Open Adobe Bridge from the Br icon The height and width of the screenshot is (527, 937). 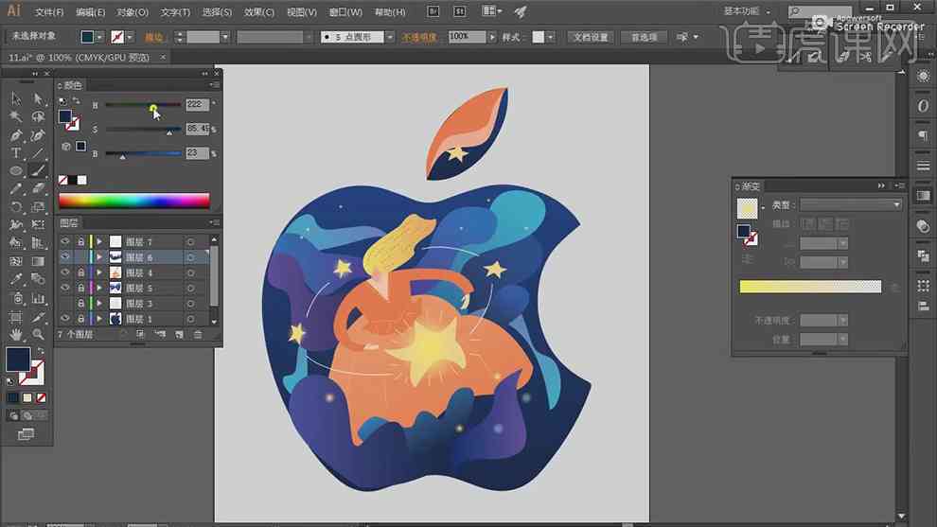(x=433, y=11)
